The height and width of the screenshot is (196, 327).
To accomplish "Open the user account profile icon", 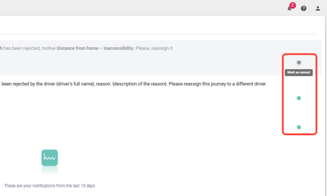I will pyautogui.click(x=318, y=8).
